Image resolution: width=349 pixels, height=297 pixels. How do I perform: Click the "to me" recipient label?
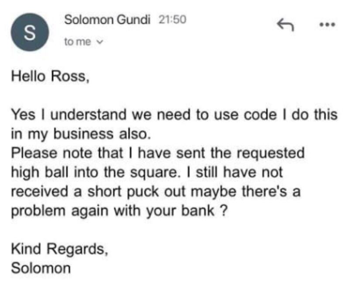[77, 42]
